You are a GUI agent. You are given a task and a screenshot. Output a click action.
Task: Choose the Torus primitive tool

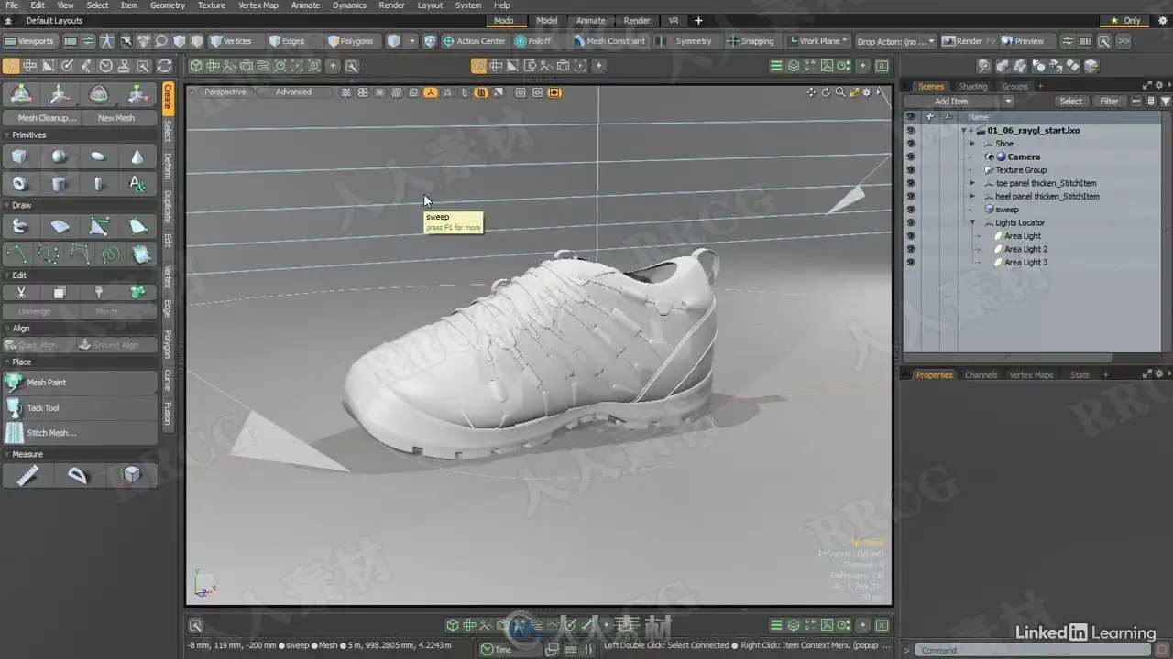[19, 184]
